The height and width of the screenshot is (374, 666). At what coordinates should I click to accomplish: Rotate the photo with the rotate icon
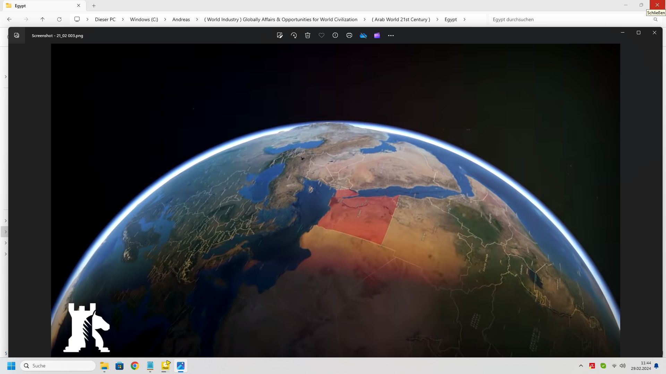tap(294, 35)
